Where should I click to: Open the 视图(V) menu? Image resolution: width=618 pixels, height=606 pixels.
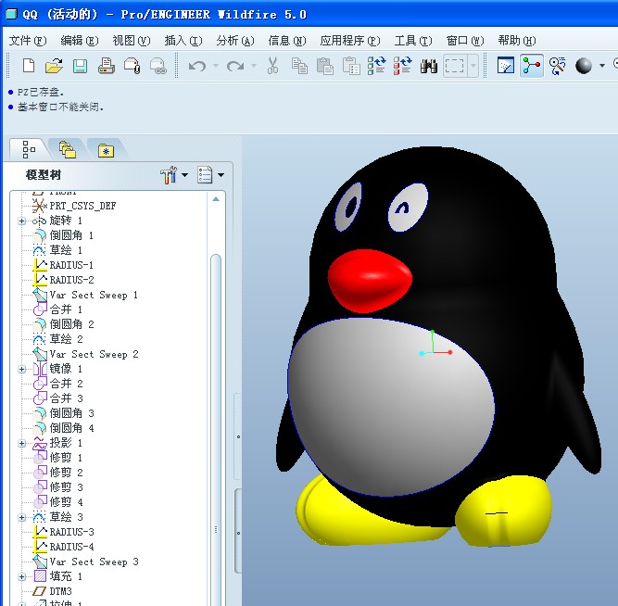point(132,41)
